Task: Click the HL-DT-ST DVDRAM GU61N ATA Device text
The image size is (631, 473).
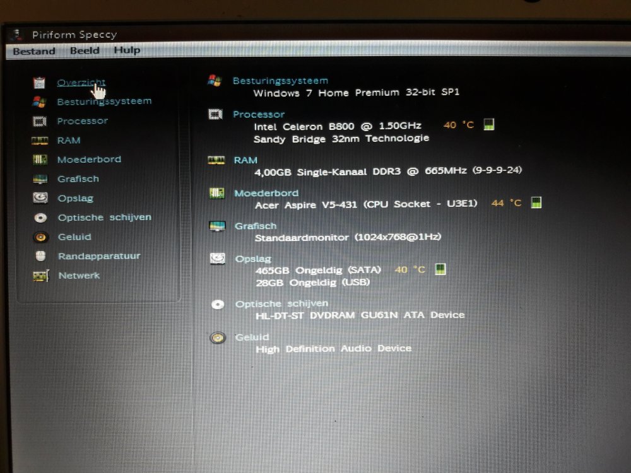Action: 360,315
